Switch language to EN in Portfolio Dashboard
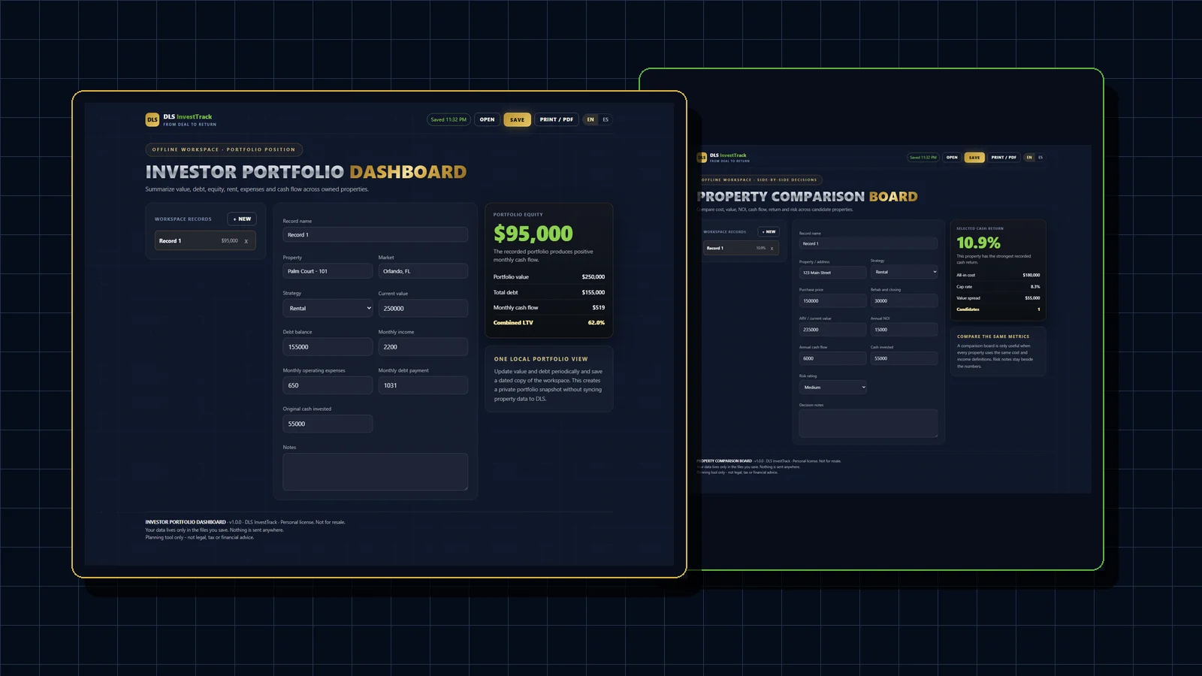Screen dimensions: 1202x676 pos(590,119)
